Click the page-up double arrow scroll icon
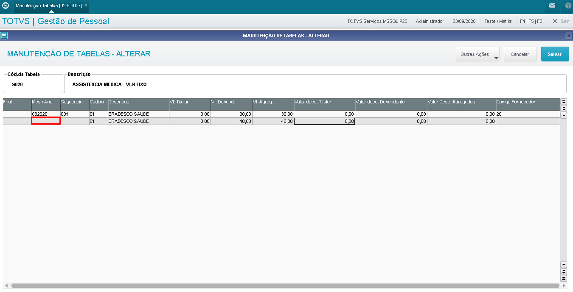Image resolution: width=573 pixels, height=292 pixels. 564,108
